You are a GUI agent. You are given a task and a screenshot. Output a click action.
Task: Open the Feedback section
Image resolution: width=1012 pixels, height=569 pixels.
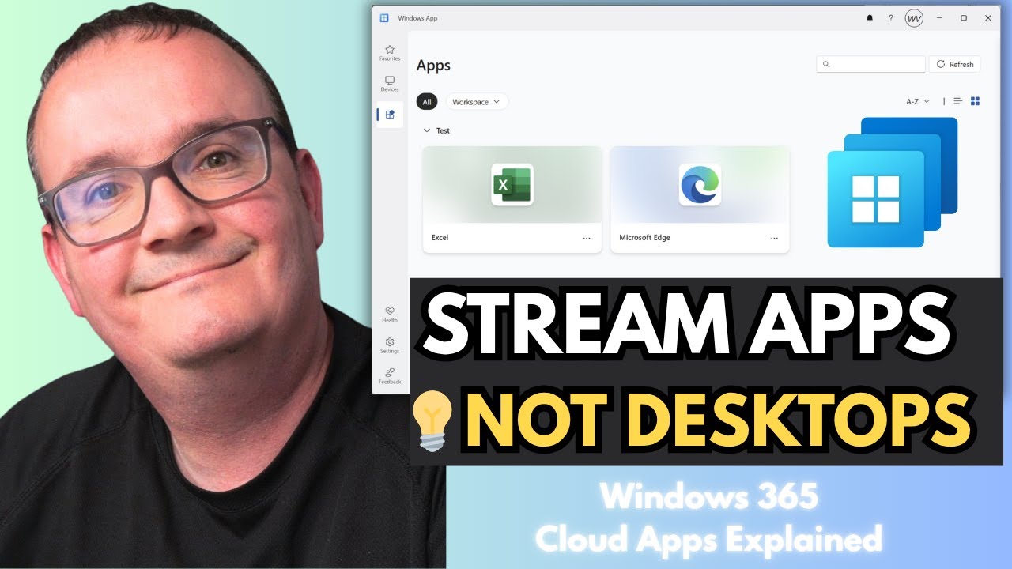pos(390,376)
